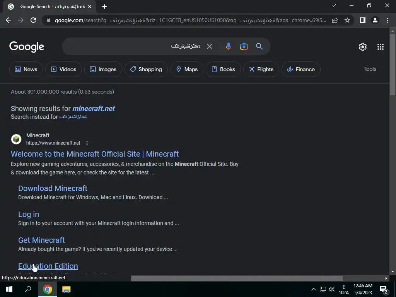Open the Windows Start menu
Viewport: 396px width, 297px height.
click(9, 289)
